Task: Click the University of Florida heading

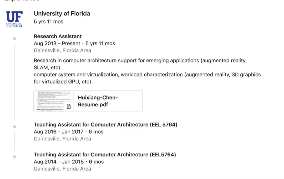Action: [x=62, y=14]
